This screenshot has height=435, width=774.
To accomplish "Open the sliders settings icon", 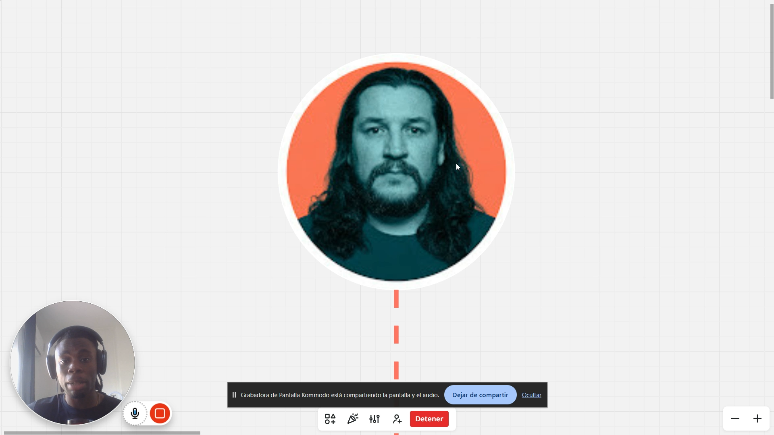I will coord(375,419).
